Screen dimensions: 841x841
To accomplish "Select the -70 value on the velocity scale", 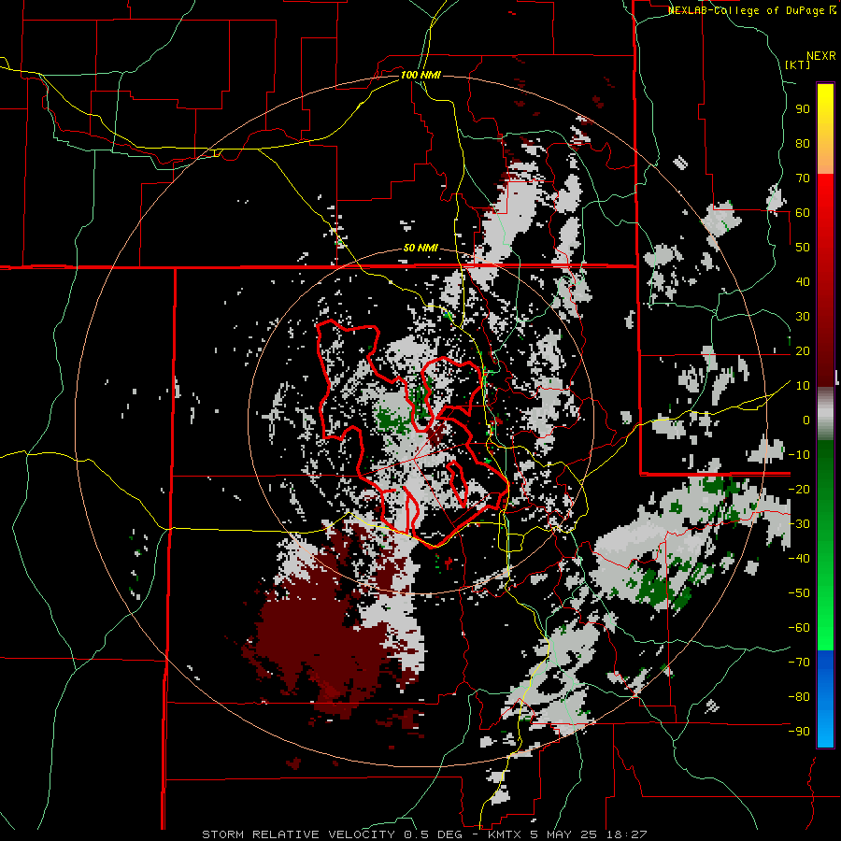I will point(799,663).
